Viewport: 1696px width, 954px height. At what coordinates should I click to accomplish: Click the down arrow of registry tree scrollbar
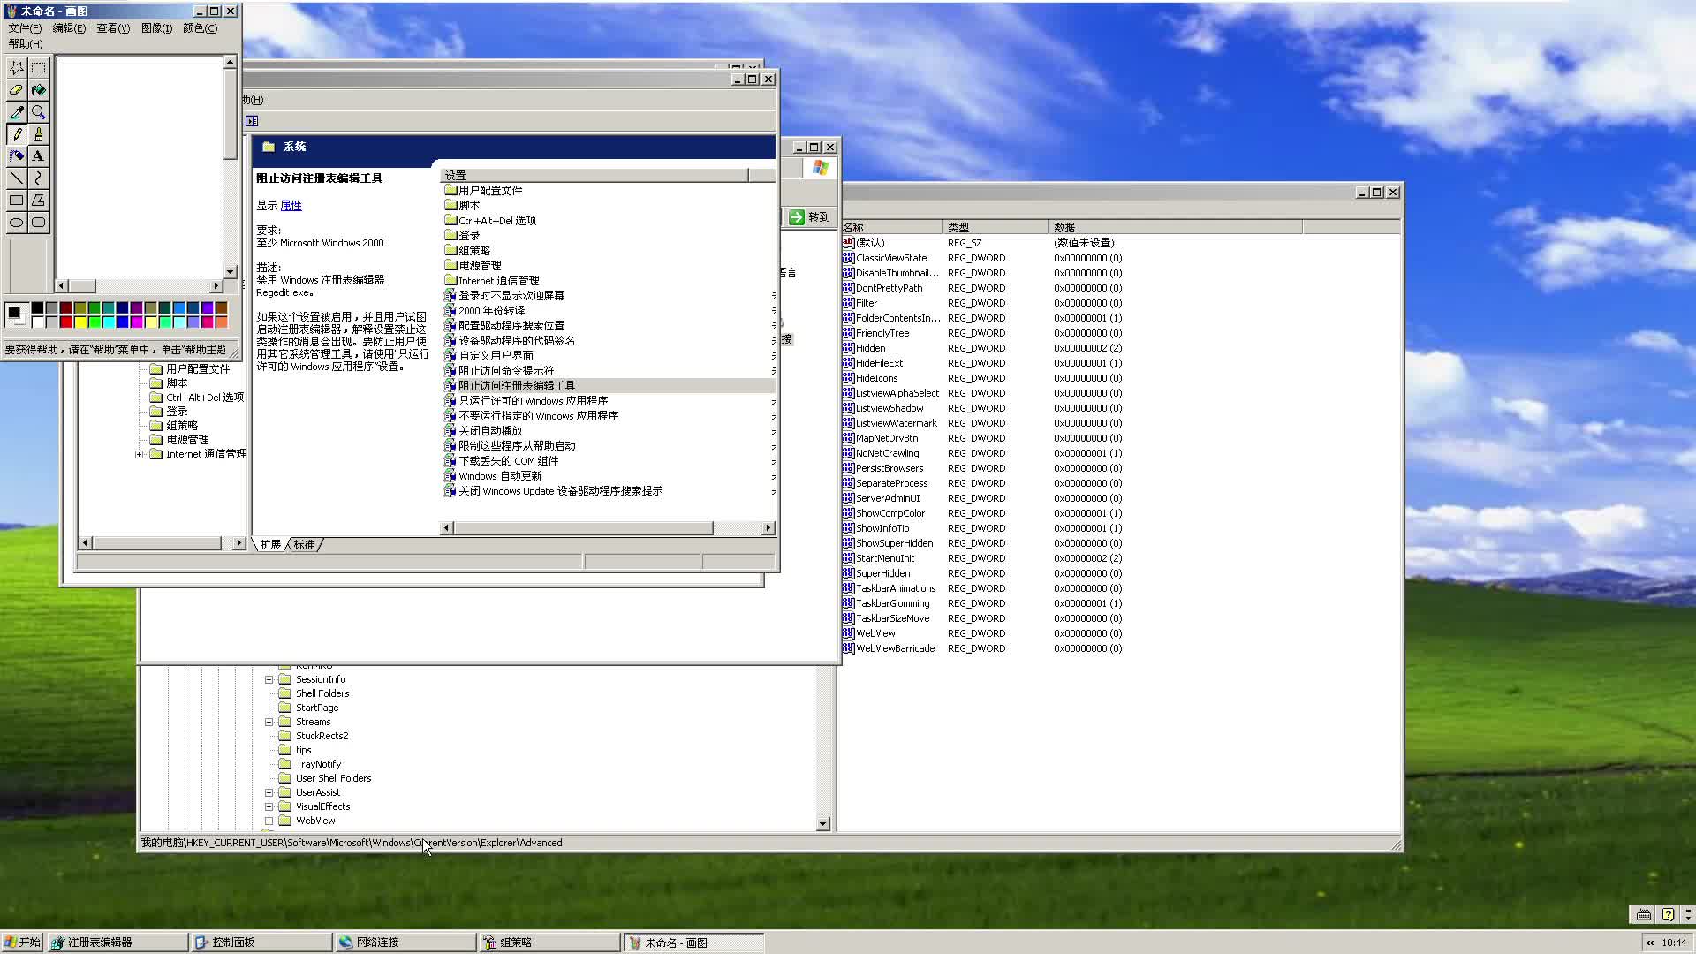(823, 823)
